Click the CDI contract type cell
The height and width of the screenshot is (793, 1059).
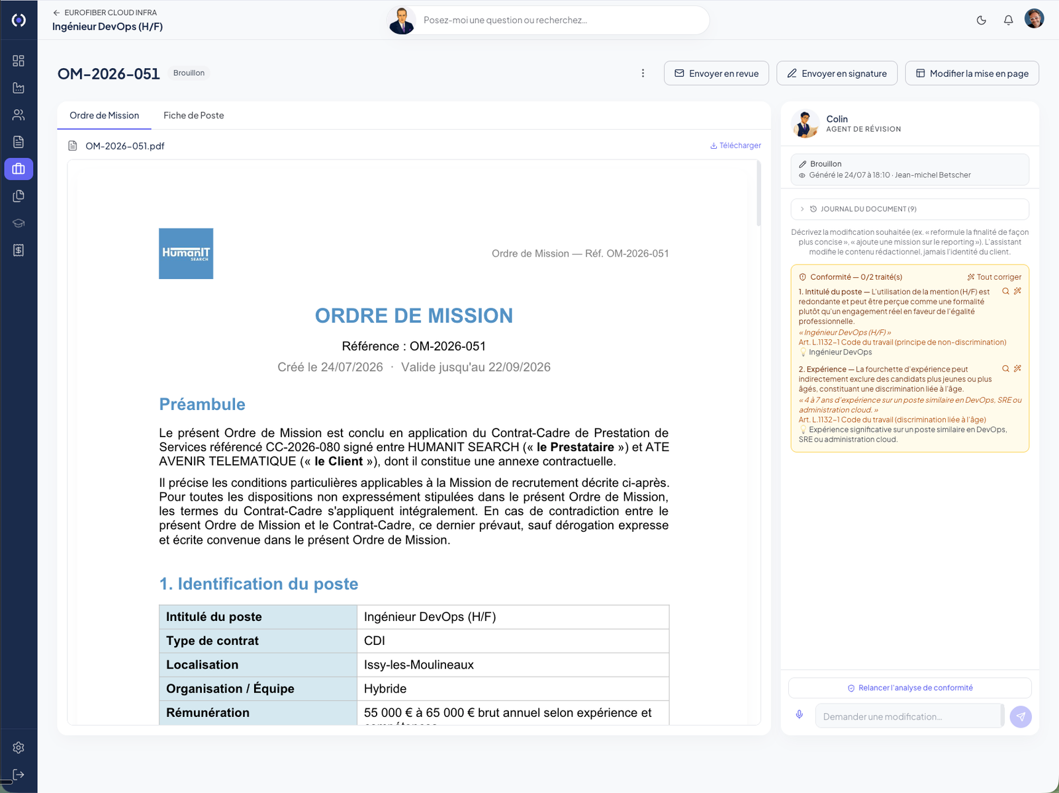click(513, 641)
